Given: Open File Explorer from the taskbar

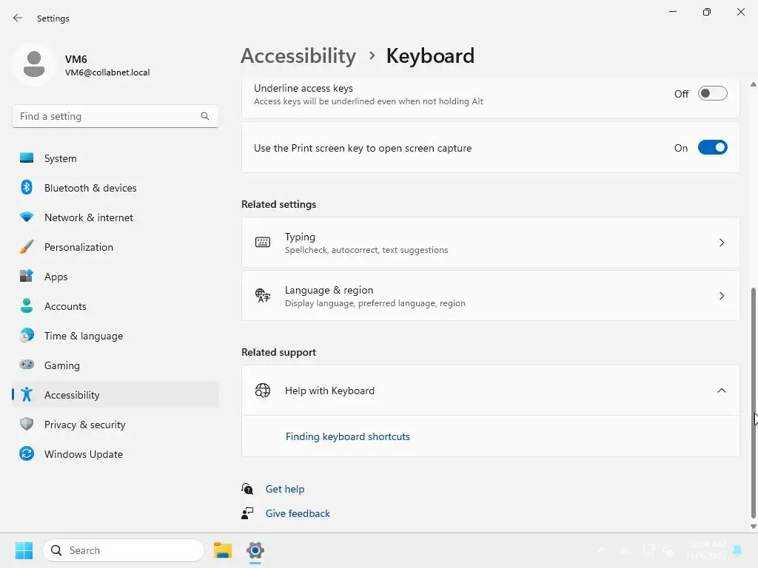Looking at the screenshot, I should coord(223,550).
